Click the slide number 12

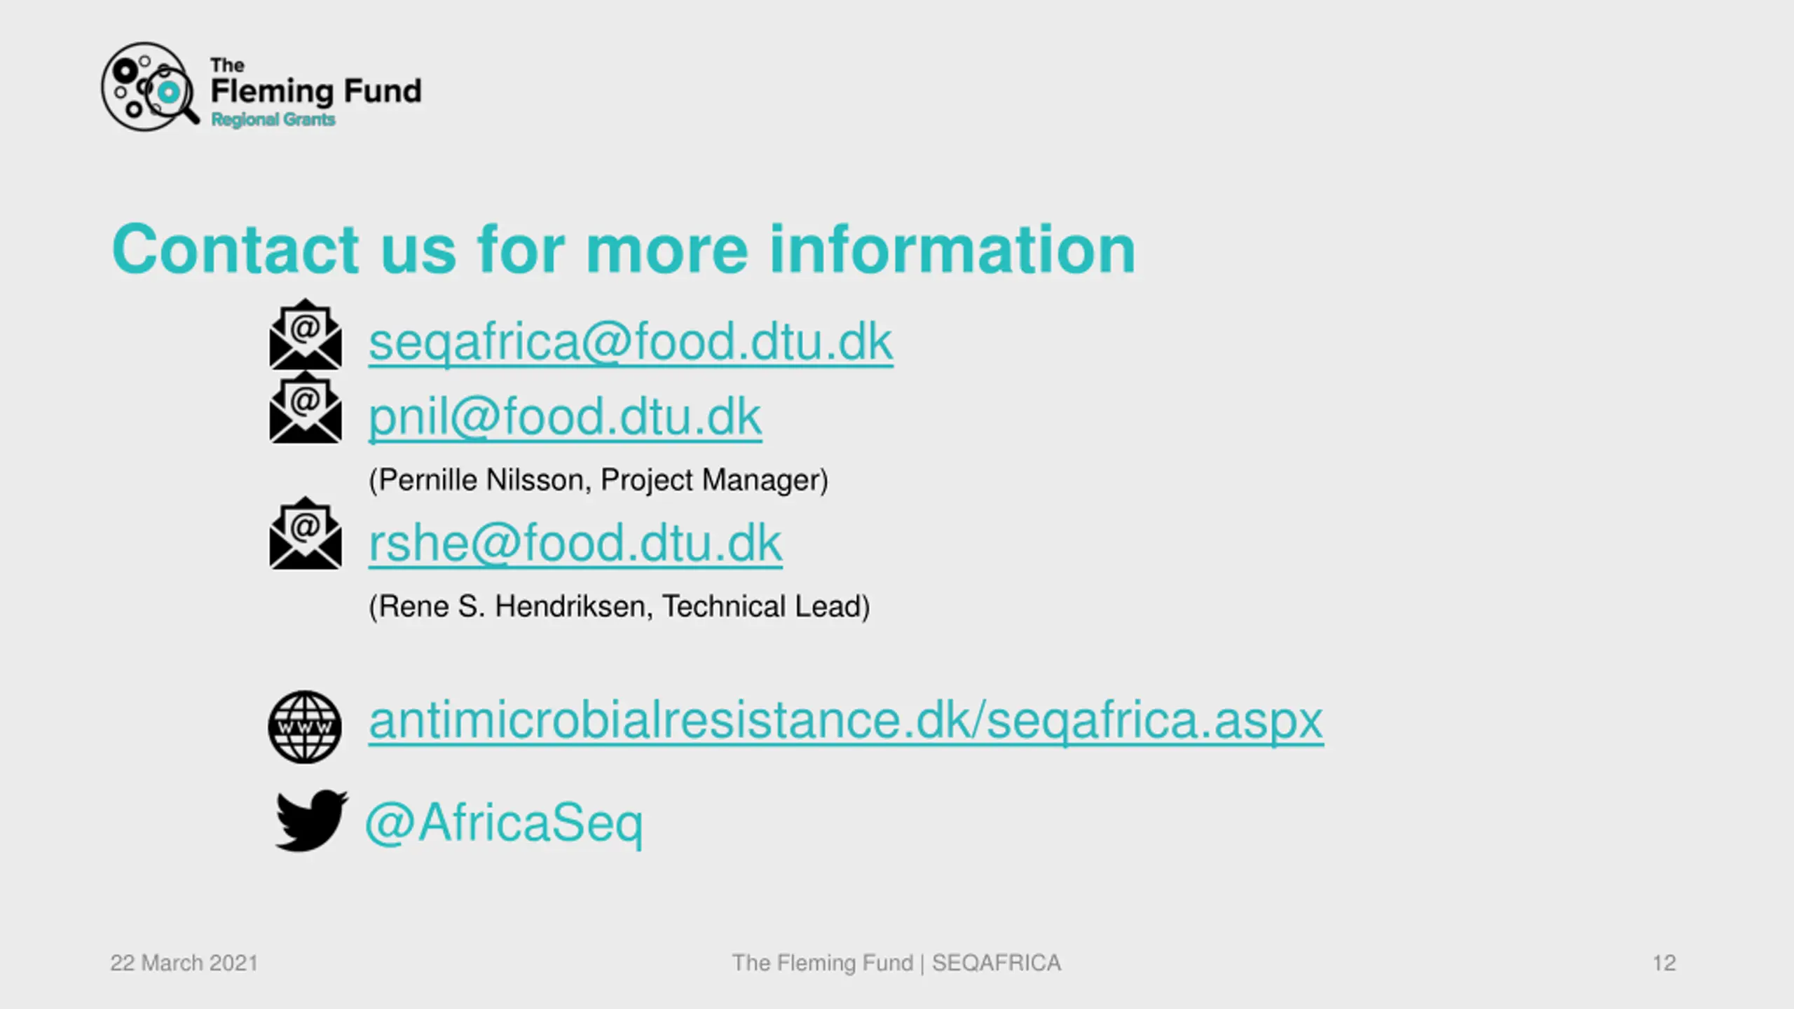point(1664,963)
